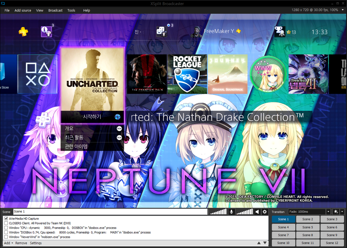Image resolution: width=347 pixels, height=248 pixels.
Task: Click the friends icon in PS4 preview
Action: 162,31
